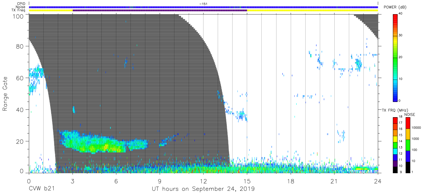Click the '18' TX frequency legend tick

[x=401, y=118]
